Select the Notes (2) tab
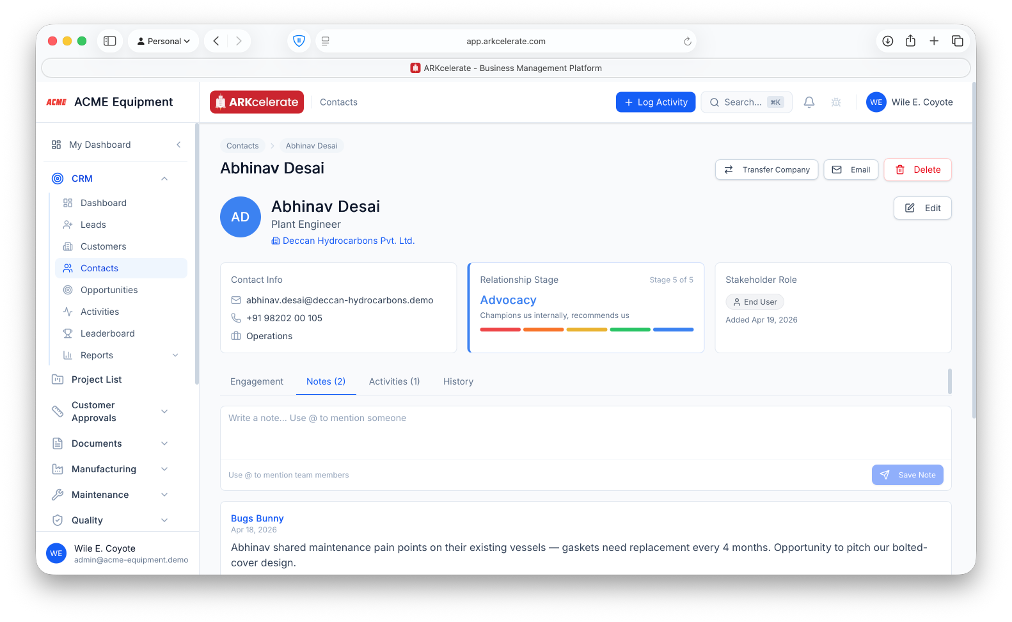This screenshot has width=1012, height=622. click(x=326, y=381)
